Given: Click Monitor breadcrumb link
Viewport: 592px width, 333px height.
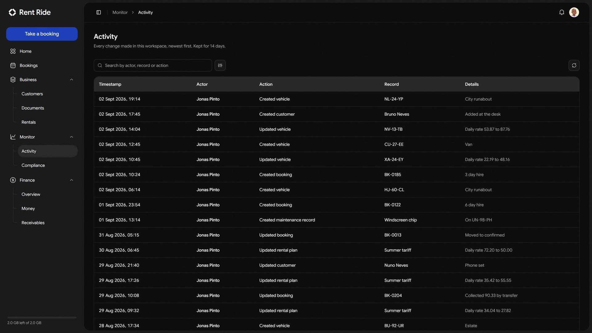Looking at the screenshot, I should coord(120,12).
